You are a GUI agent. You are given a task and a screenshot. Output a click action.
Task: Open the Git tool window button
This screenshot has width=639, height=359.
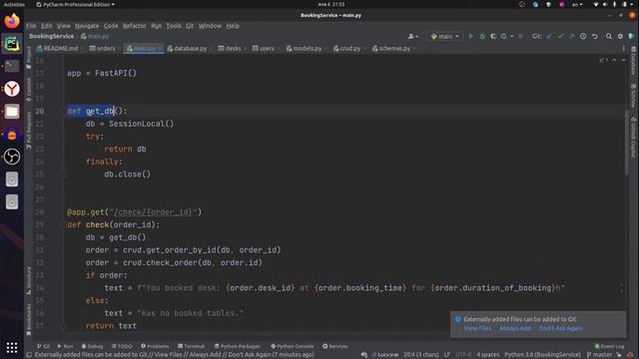click(x=43, y=346)
